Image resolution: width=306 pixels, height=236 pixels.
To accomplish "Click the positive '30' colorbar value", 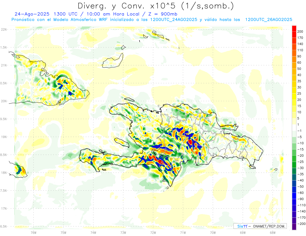I will 299,87.
